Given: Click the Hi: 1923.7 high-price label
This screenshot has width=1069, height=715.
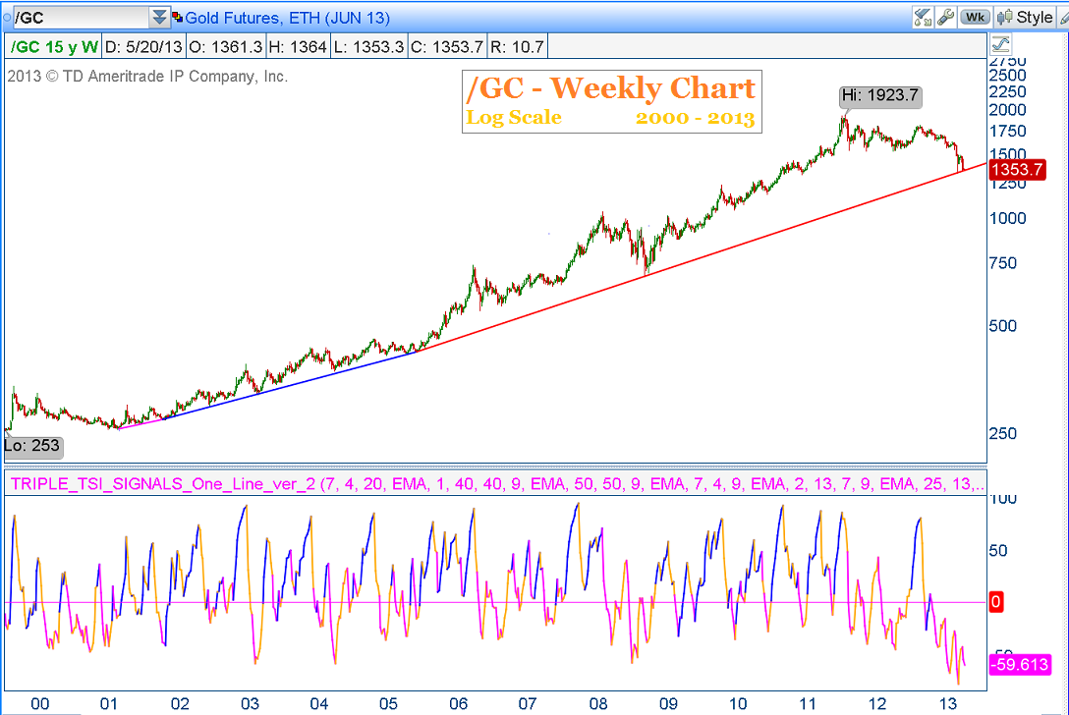Looking at the screenshot, I should coord(879,96).
